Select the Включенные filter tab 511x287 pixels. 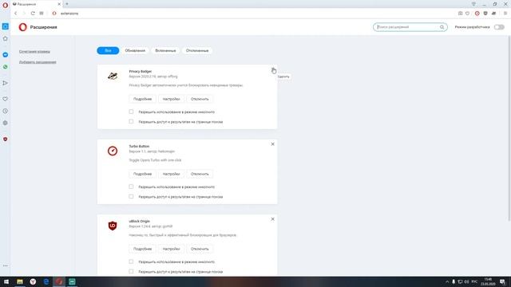(x=165, y=50)
